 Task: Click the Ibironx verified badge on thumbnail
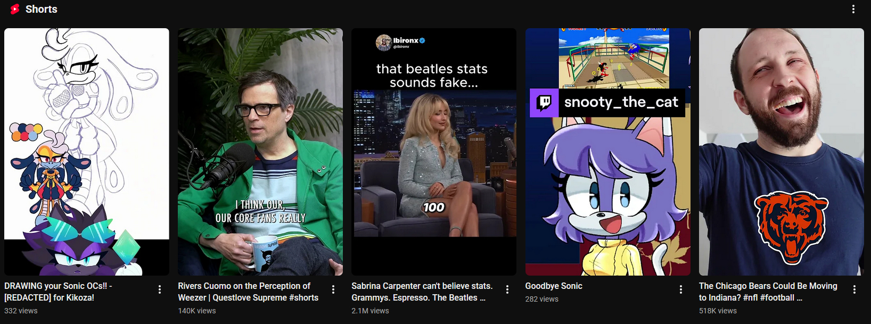pyautogui.click(x=422, y=40)
